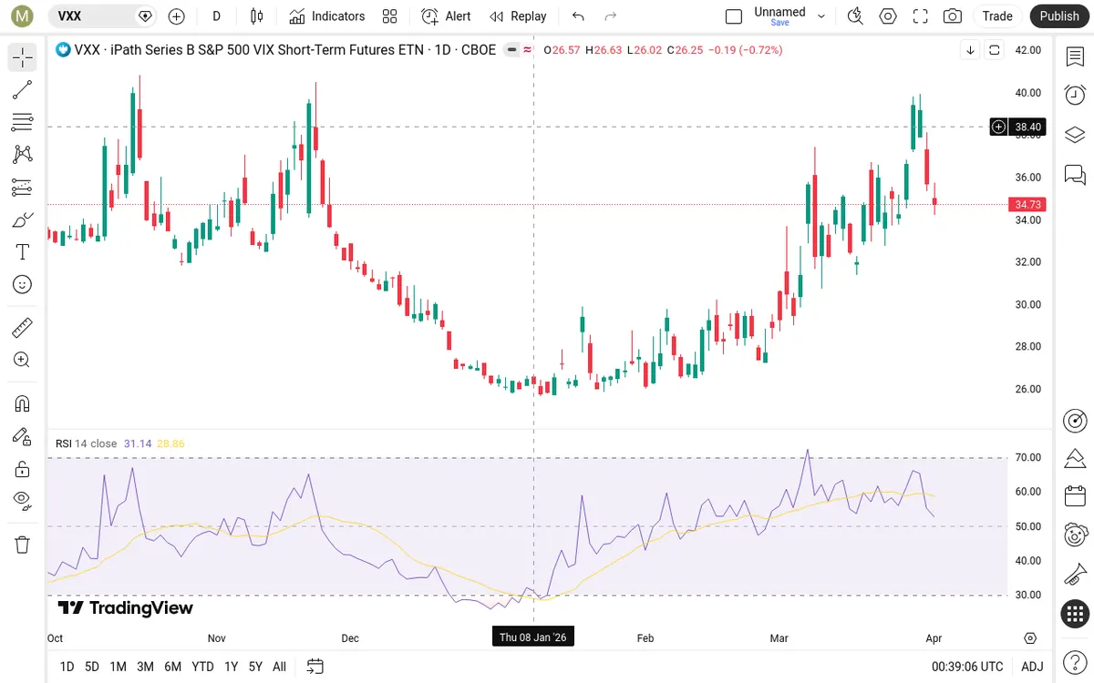This screenshot has height=683, width=1094.
Task: Select the 5Y time range
Action: [x=255, y=667]
